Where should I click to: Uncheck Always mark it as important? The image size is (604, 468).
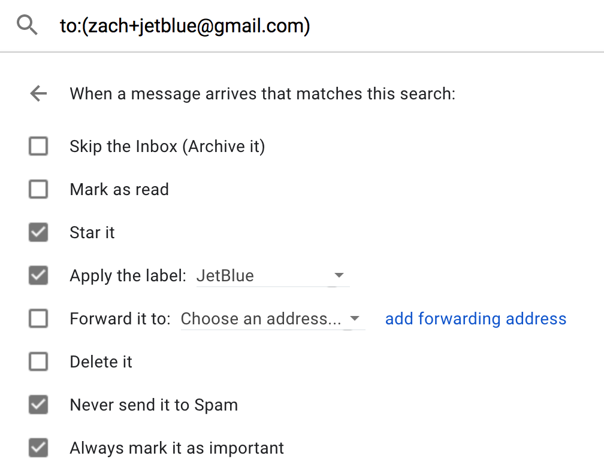tap(38, 448)
